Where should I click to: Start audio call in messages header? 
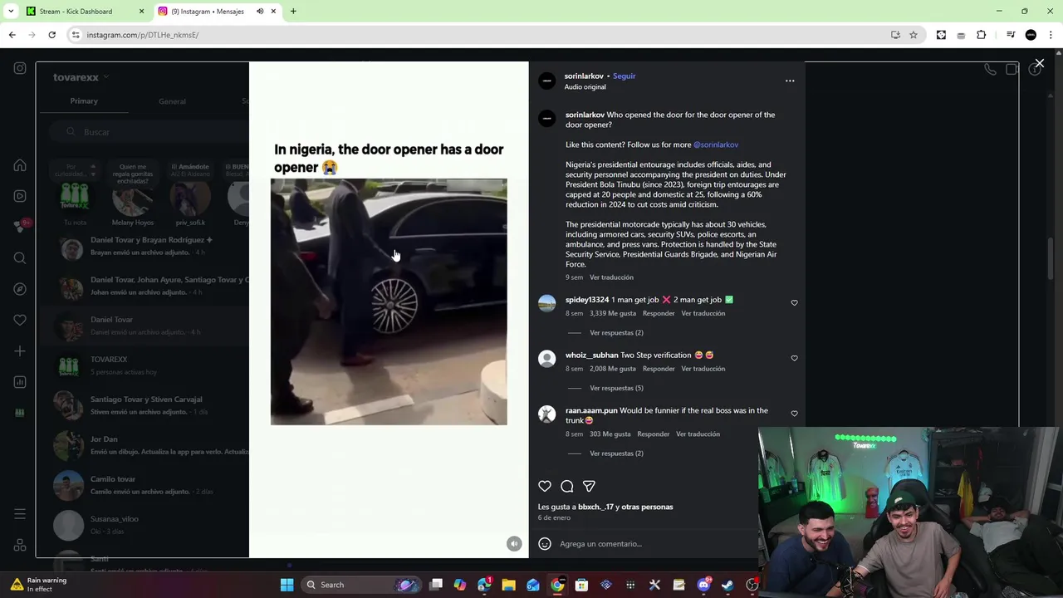pyautogui.click(x=990, y=70)
